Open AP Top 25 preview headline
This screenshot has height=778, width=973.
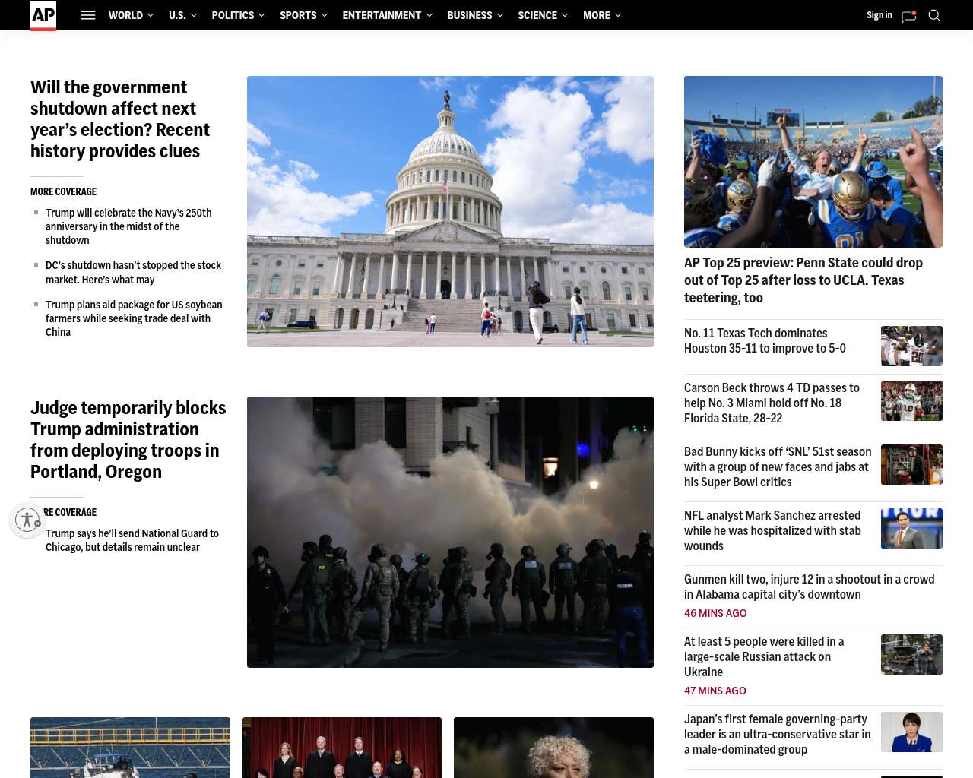[803, 280]
